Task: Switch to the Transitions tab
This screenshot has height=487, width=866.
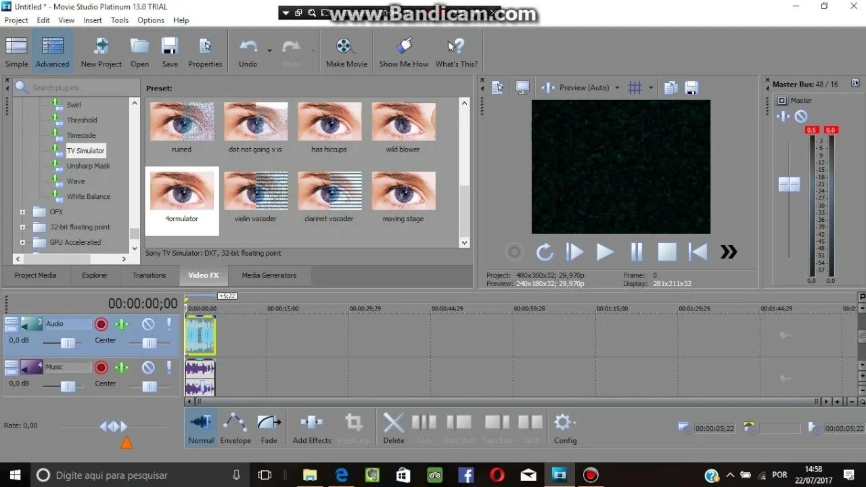Action: 149,275
